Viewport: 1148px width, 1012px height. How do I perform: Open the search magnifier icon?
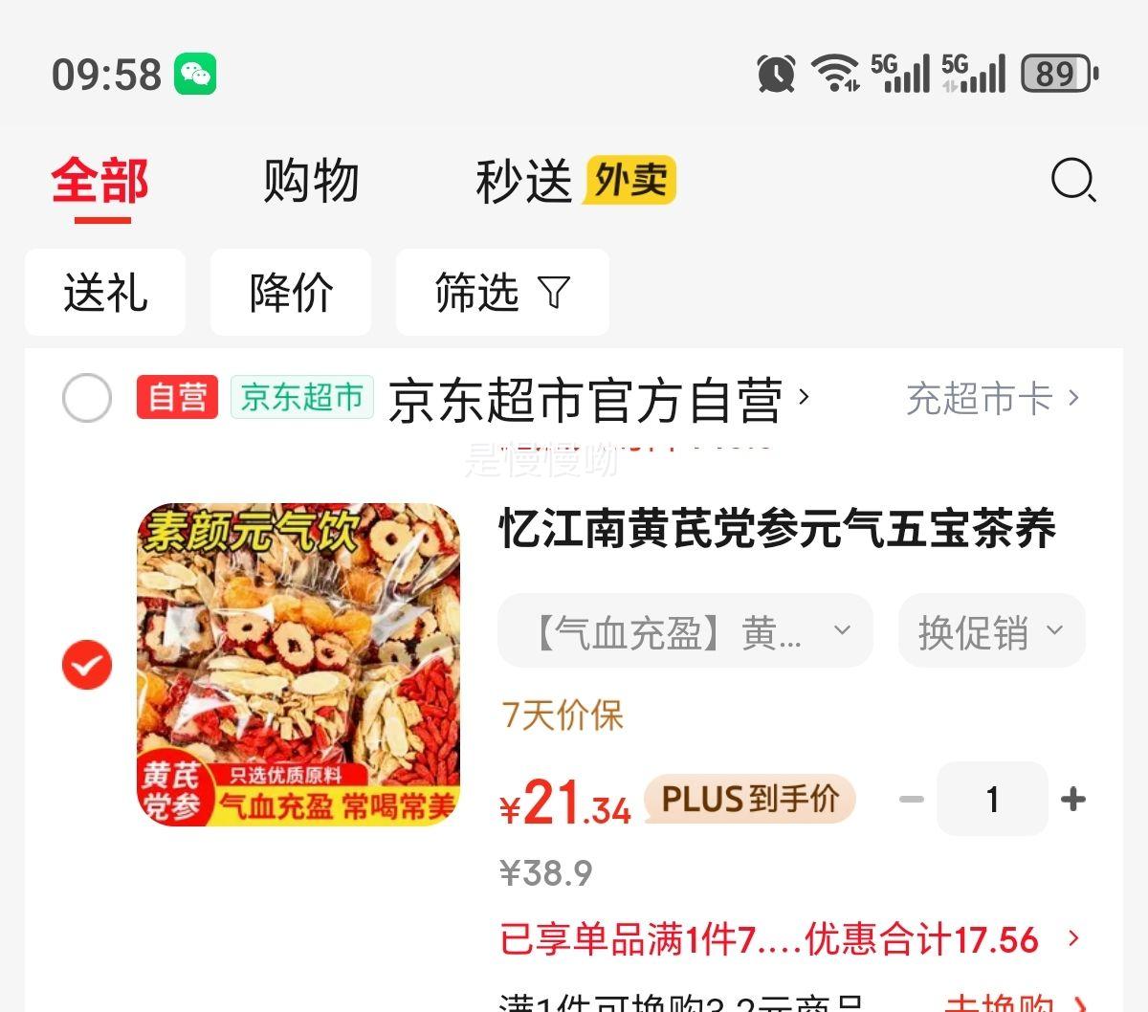point(1073,181)
